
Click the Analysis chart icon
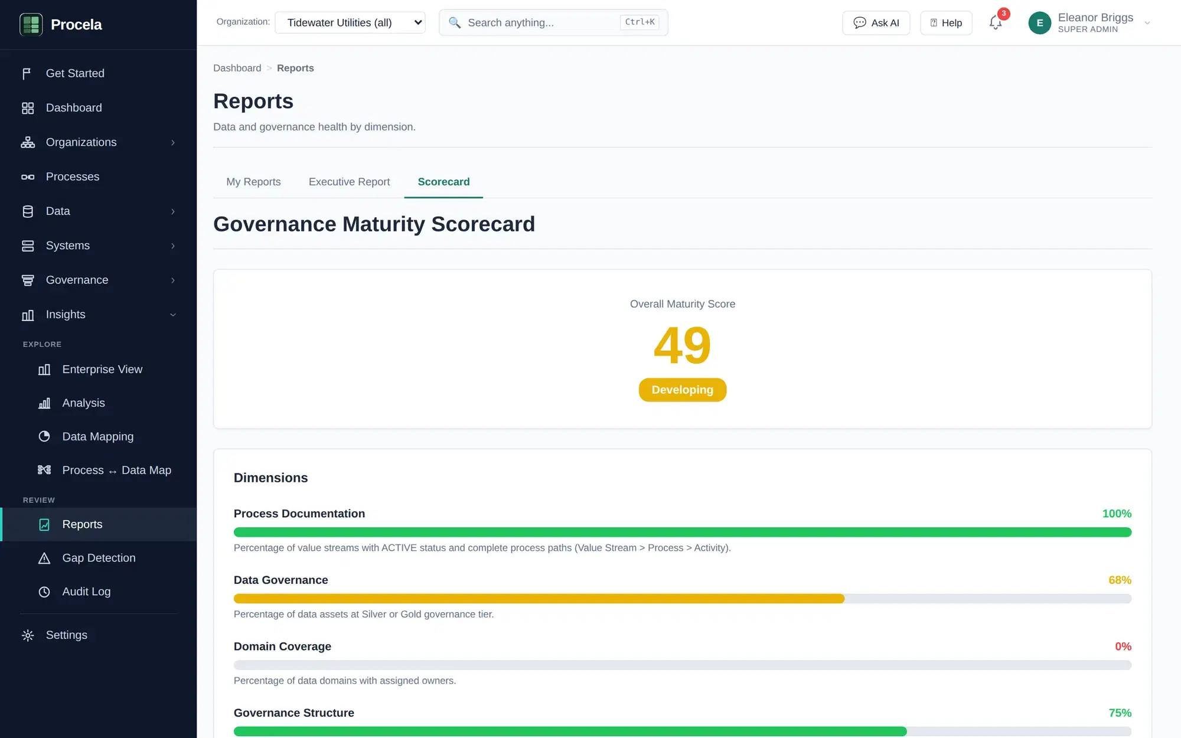44,403
